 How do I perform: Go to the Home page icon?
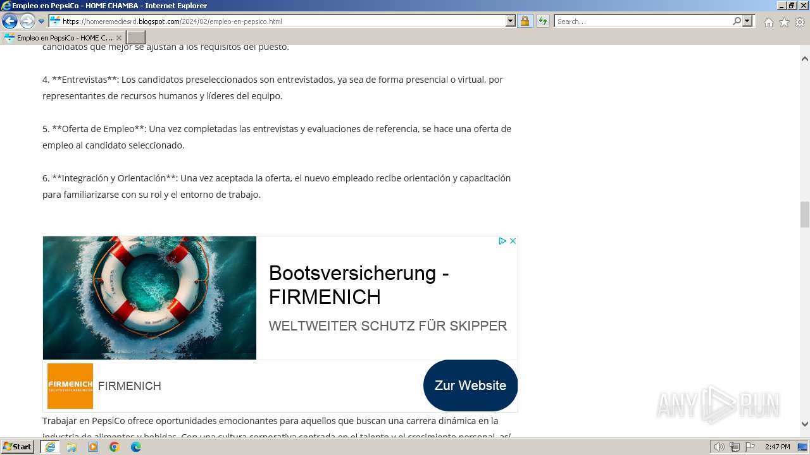click(768, 22)
